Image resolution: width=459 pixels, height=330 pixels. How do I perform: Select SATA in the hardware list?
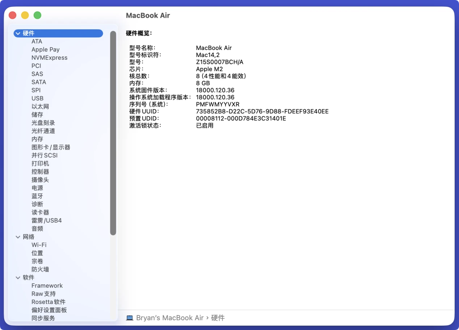click(x=39, y=82)
